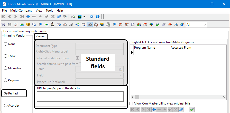230x113 pixels.
Task: Expand the Field combo box
Action: pos(121,75)
